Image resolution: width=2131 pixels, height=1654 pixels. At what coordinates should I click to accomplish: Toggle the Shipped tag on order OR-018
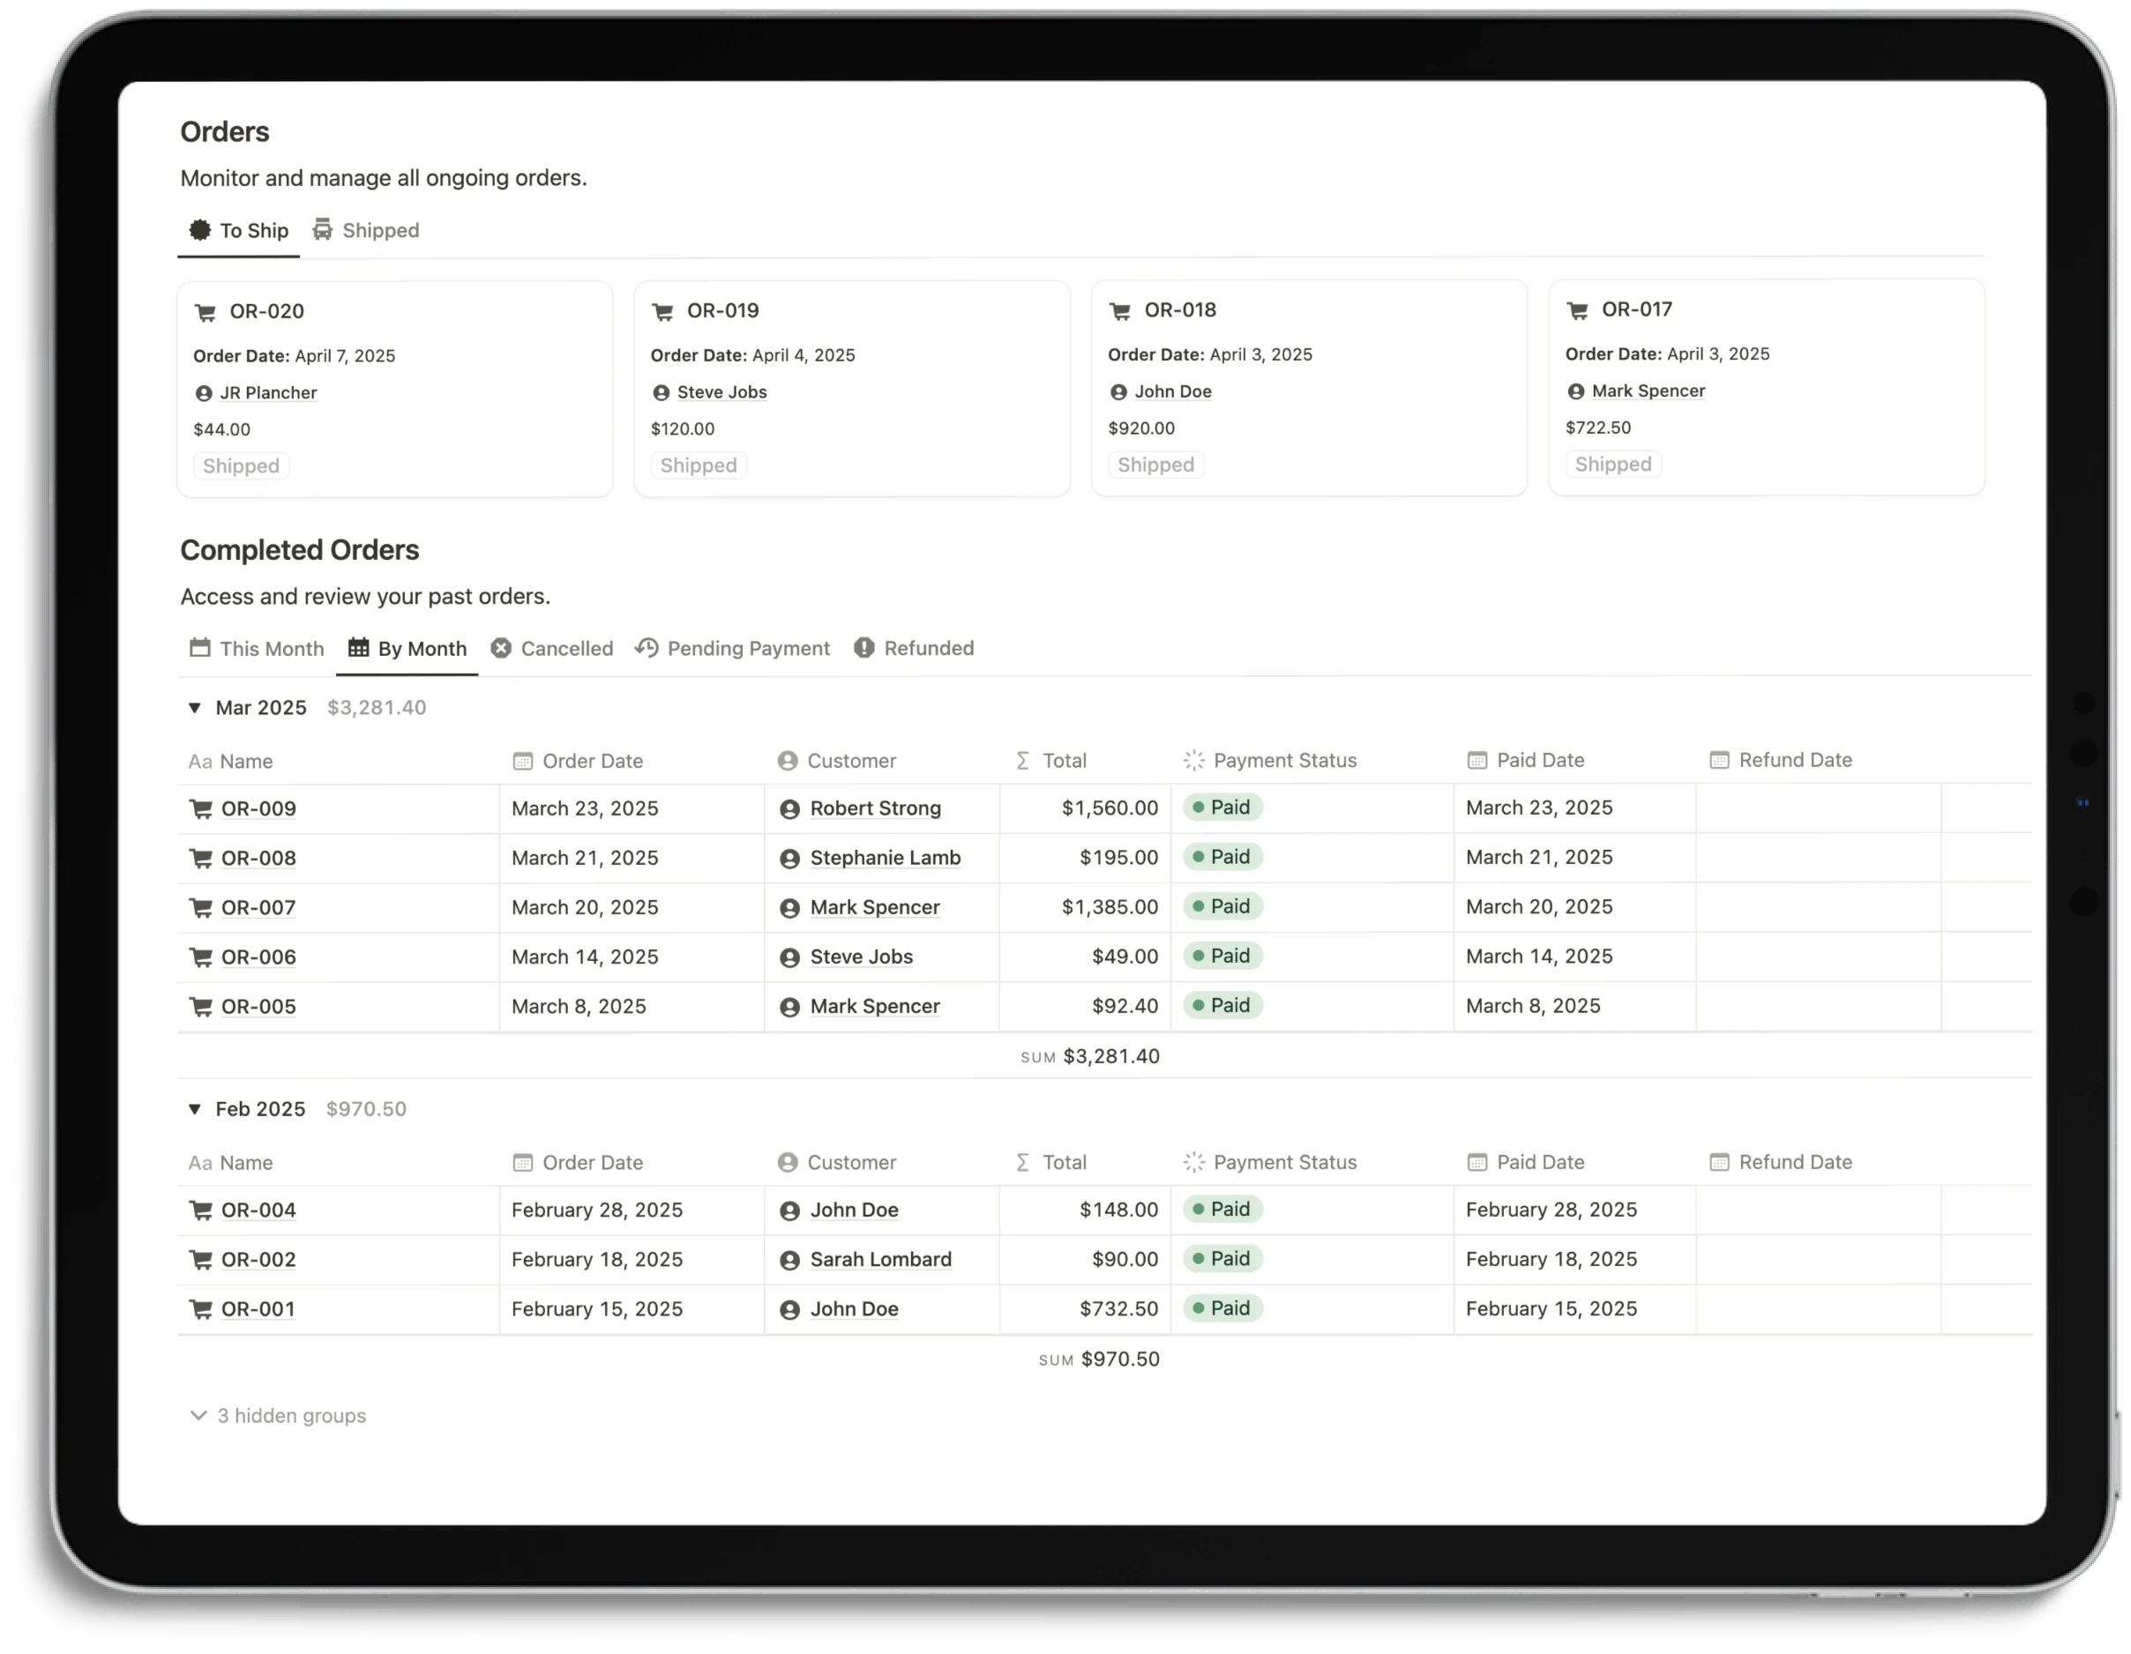[1155, 465]
